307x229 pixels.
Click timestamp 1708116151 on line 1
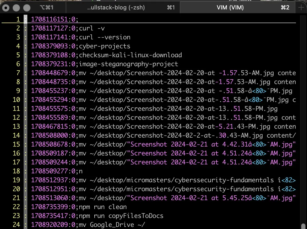[x=49, y=19]
